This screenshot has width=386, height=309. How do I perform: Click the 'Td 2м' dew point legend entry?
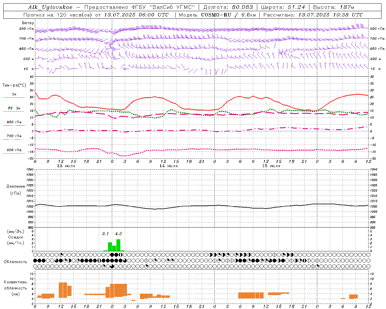[14, 108]
